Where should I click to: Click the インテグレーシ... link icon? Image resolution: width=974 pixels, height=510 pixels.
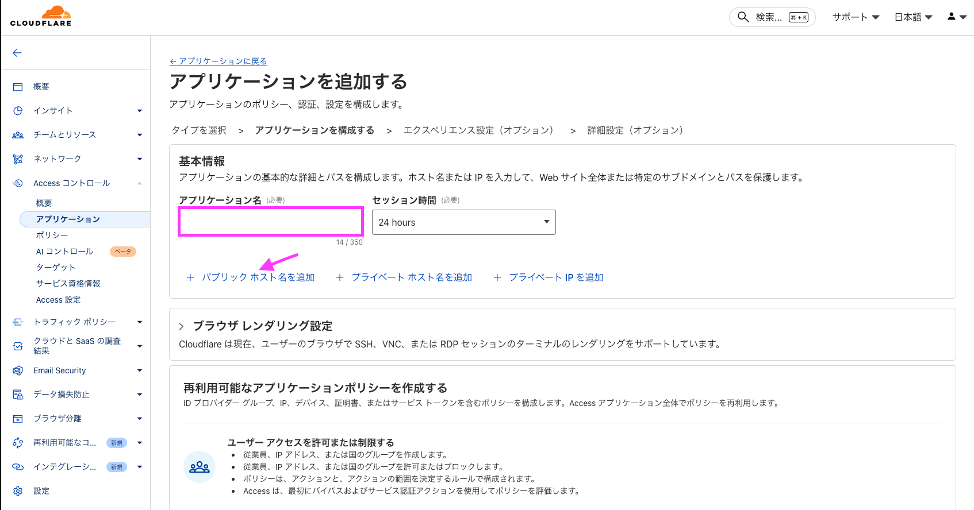point(18,467)
